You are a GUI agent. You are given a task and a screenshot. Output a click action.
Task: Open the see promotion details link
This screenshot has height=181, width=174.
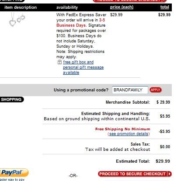(129, 134)
